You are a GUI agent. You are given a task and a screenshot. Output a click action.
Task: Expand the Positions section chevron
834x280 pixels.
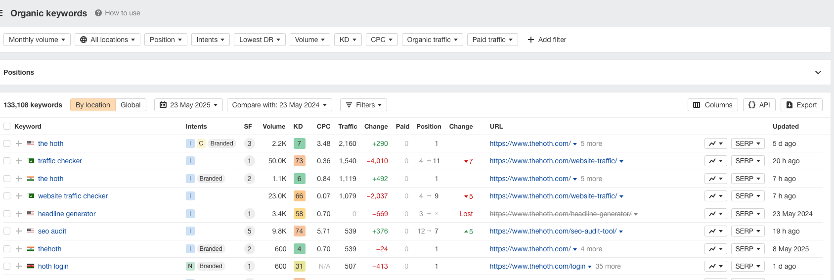818,72
